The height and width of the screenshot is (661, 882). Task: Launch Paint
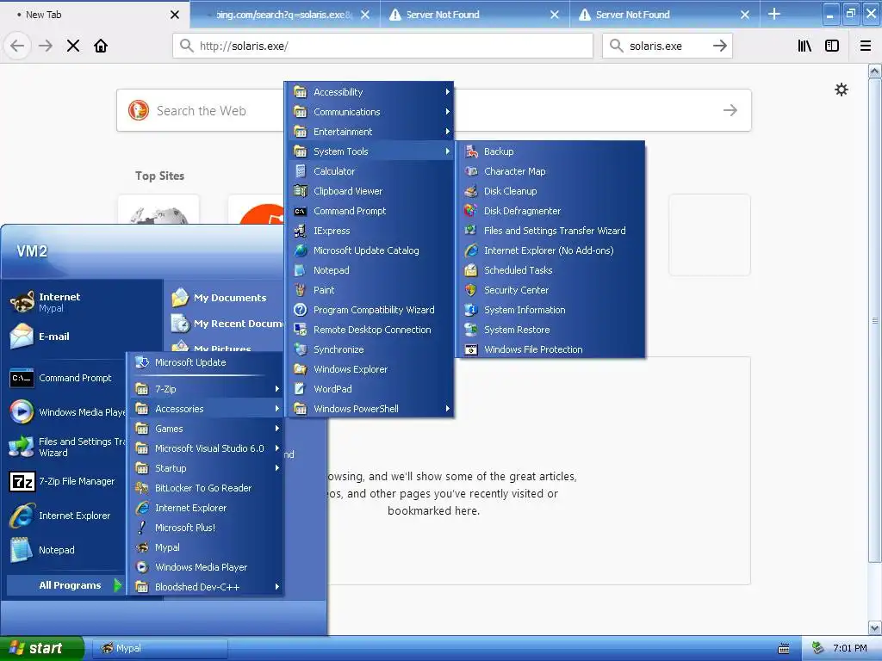click(x=370, y=290)
